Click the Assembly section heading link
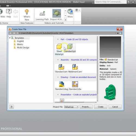This screenshot has width=136, height=136. pyautogui.click(x=79, y=60)
